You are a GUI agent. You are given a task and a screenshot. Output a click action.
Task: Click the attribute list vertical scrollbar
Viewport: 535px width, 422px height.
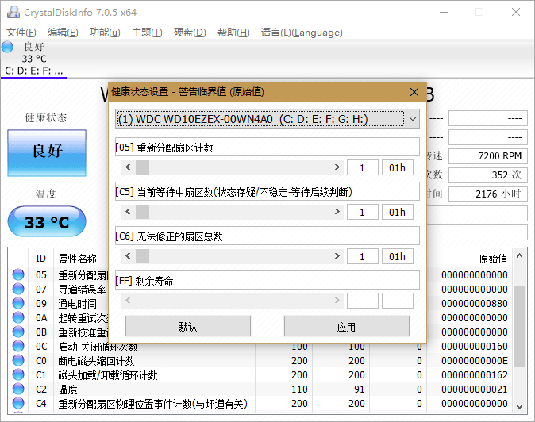click(520, 333)
